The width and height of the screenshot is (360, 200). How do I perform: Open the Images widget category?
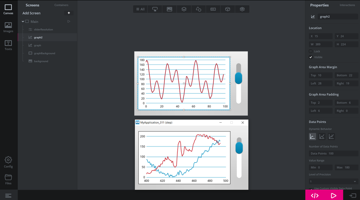point(169,9)
